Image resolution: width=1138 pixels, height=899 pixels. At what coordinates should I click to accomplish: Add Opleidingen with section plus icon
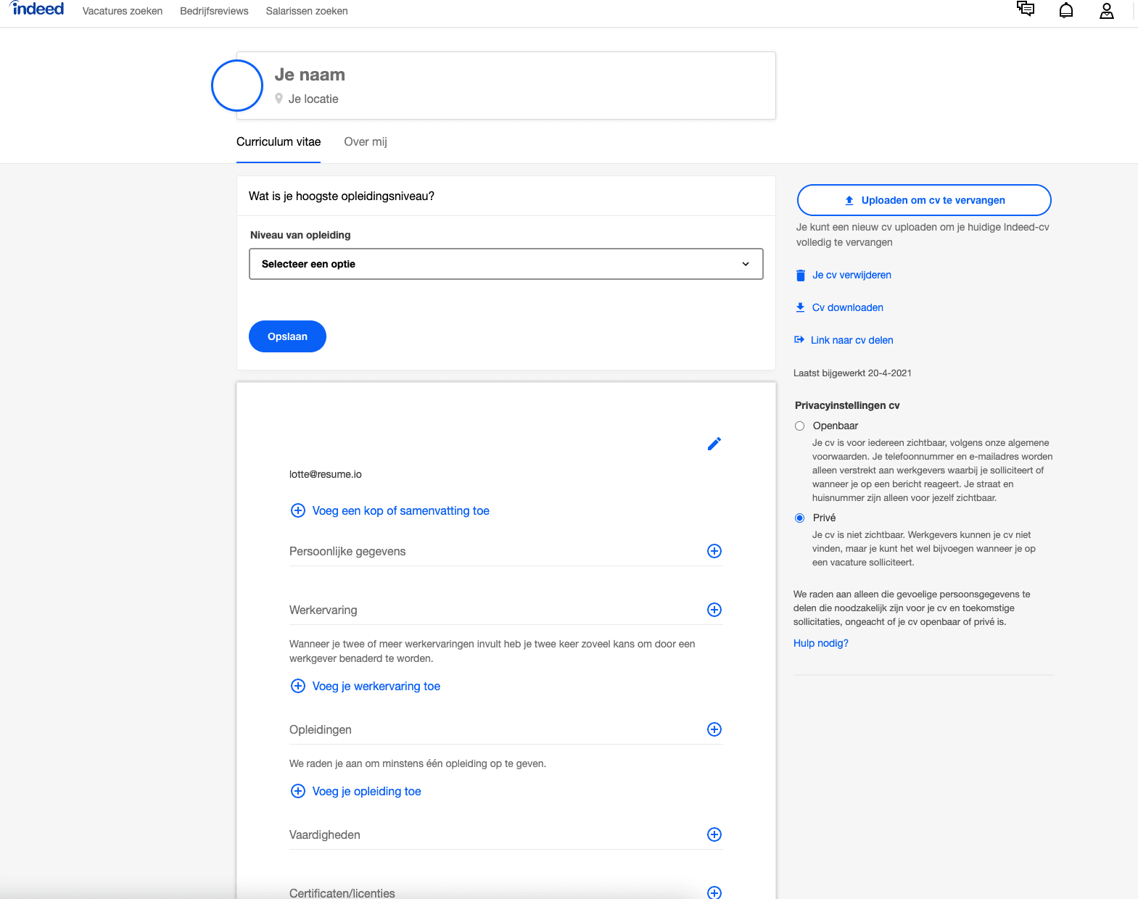(714, 729)
